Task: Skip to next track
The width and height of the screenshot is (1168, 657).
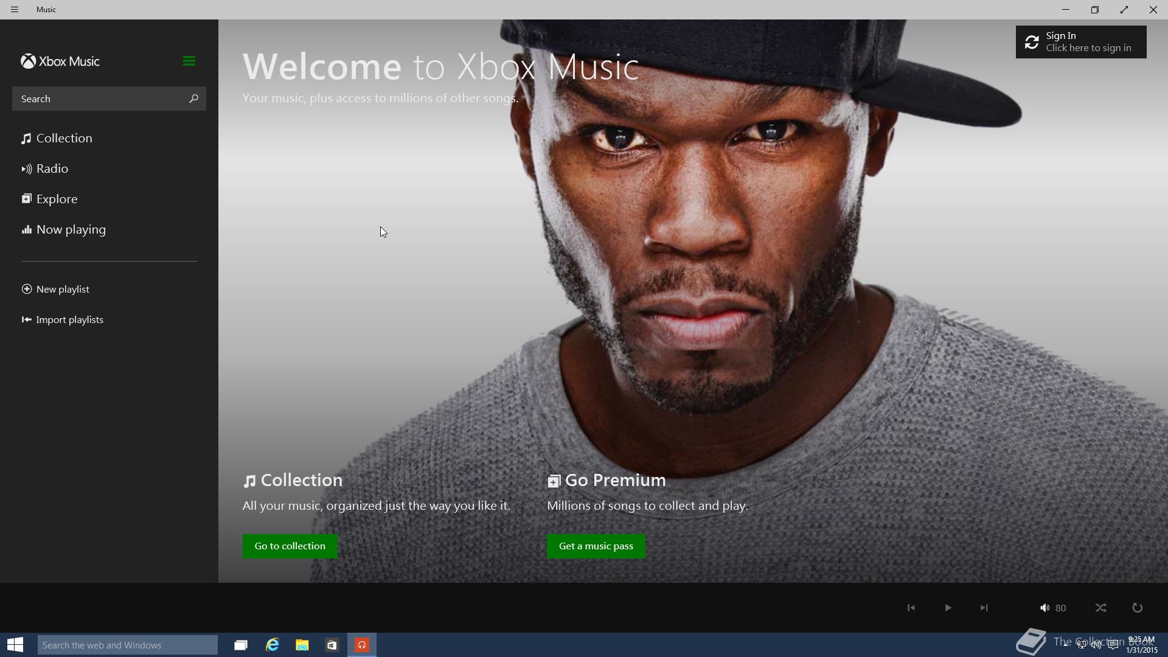Action: coord(984,608)
